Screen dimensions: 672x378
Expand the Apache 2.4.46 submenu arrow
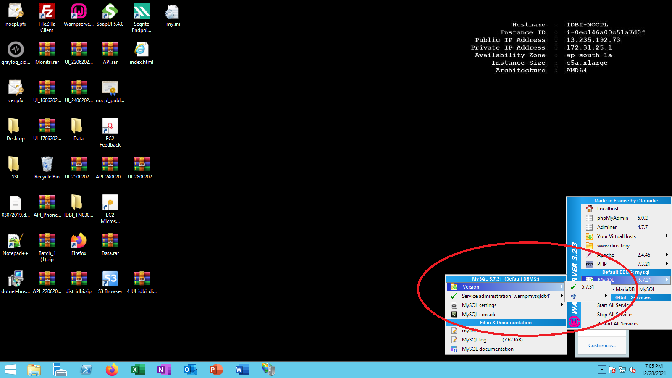point(667,255)
